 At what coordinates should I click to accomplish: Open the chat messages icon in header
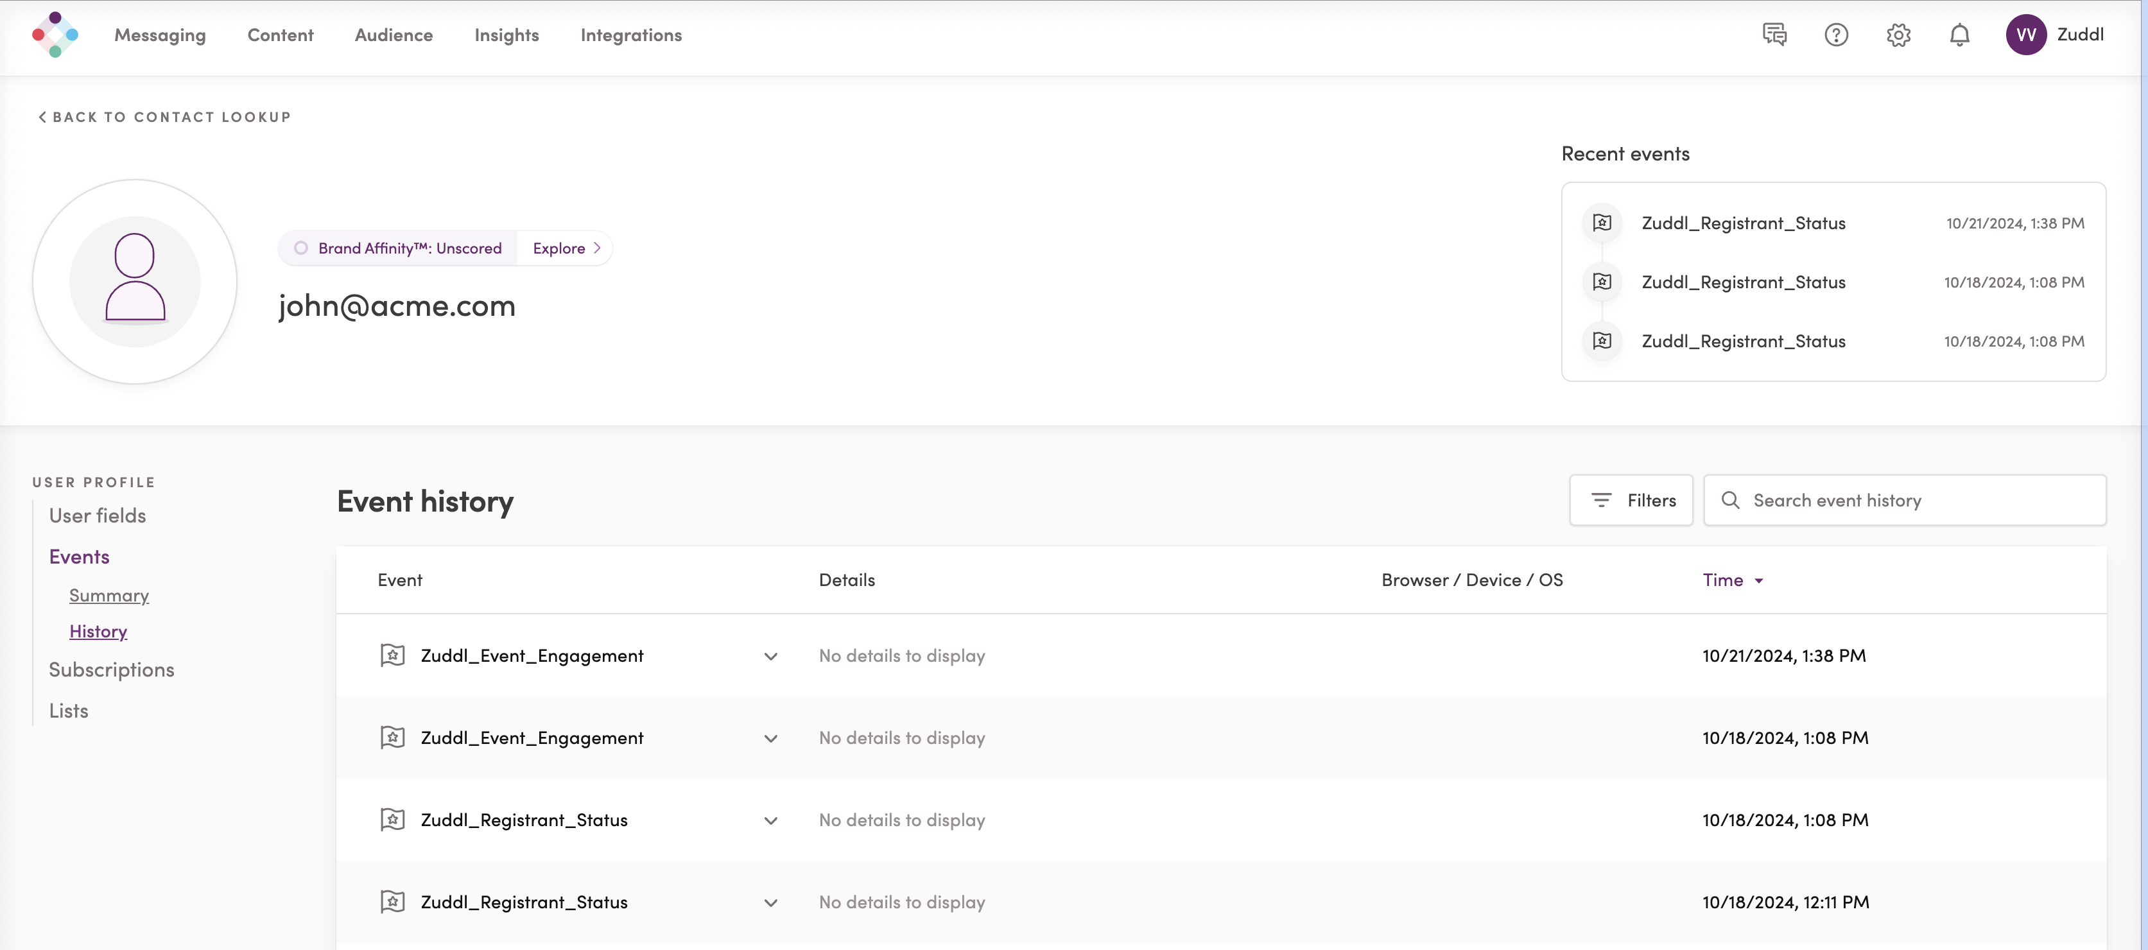pyautogui.click(x=1774, y=35)
